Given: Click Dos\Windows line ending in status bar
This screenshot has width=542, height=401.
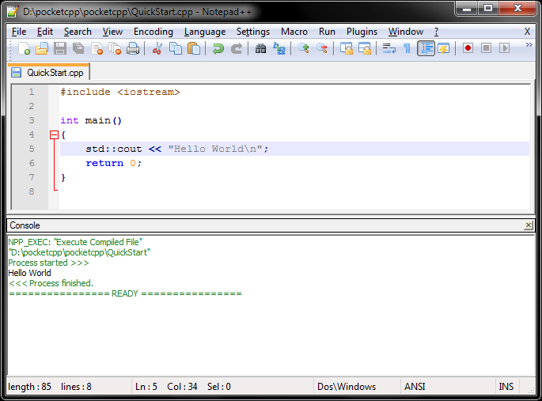Looking at the screenshot, I should pyautogui.click(x=347, y=387).
